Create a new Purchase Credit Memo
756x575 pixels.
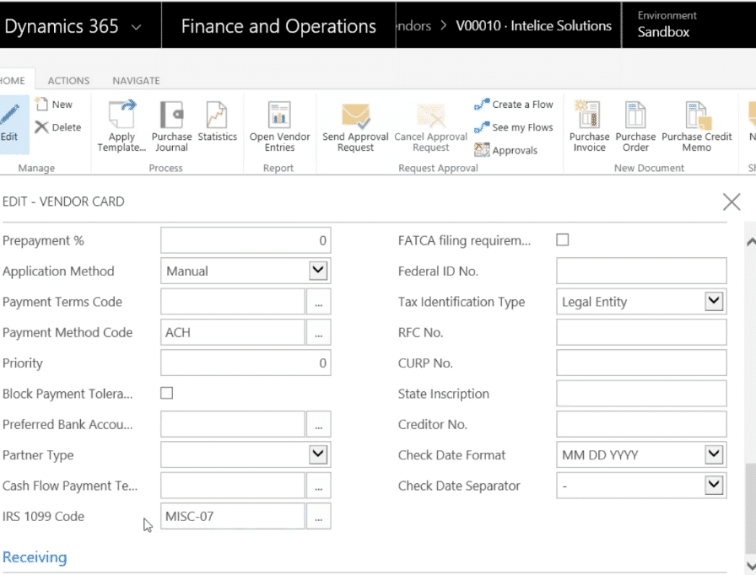click(x=697, y=126)
